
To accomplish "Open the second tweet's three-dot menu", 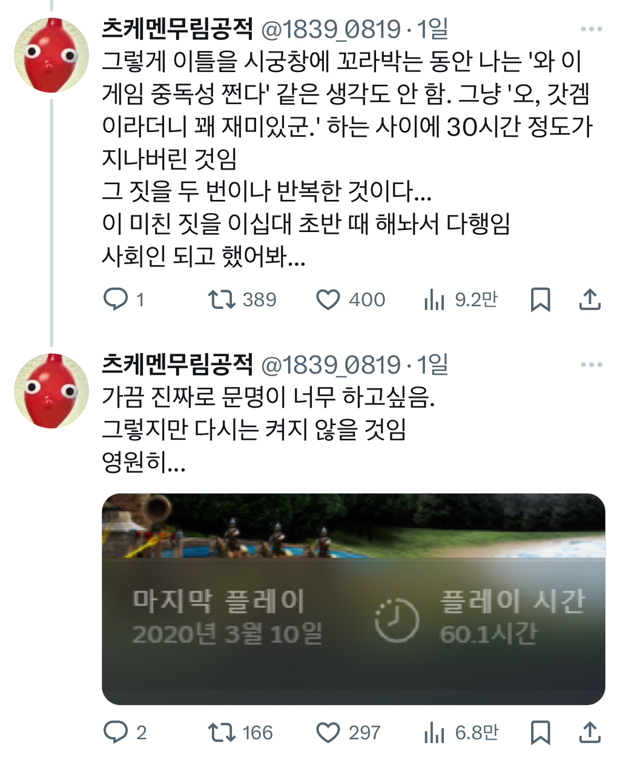I will (592, 365).
